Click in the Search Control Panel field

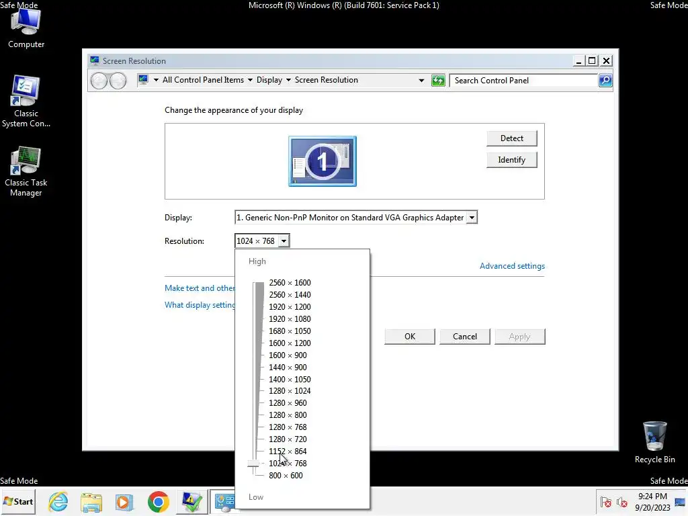click(524, 81)
